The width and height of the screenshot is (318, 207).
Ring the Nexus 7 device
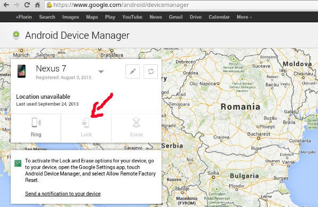tap(36, 128)
